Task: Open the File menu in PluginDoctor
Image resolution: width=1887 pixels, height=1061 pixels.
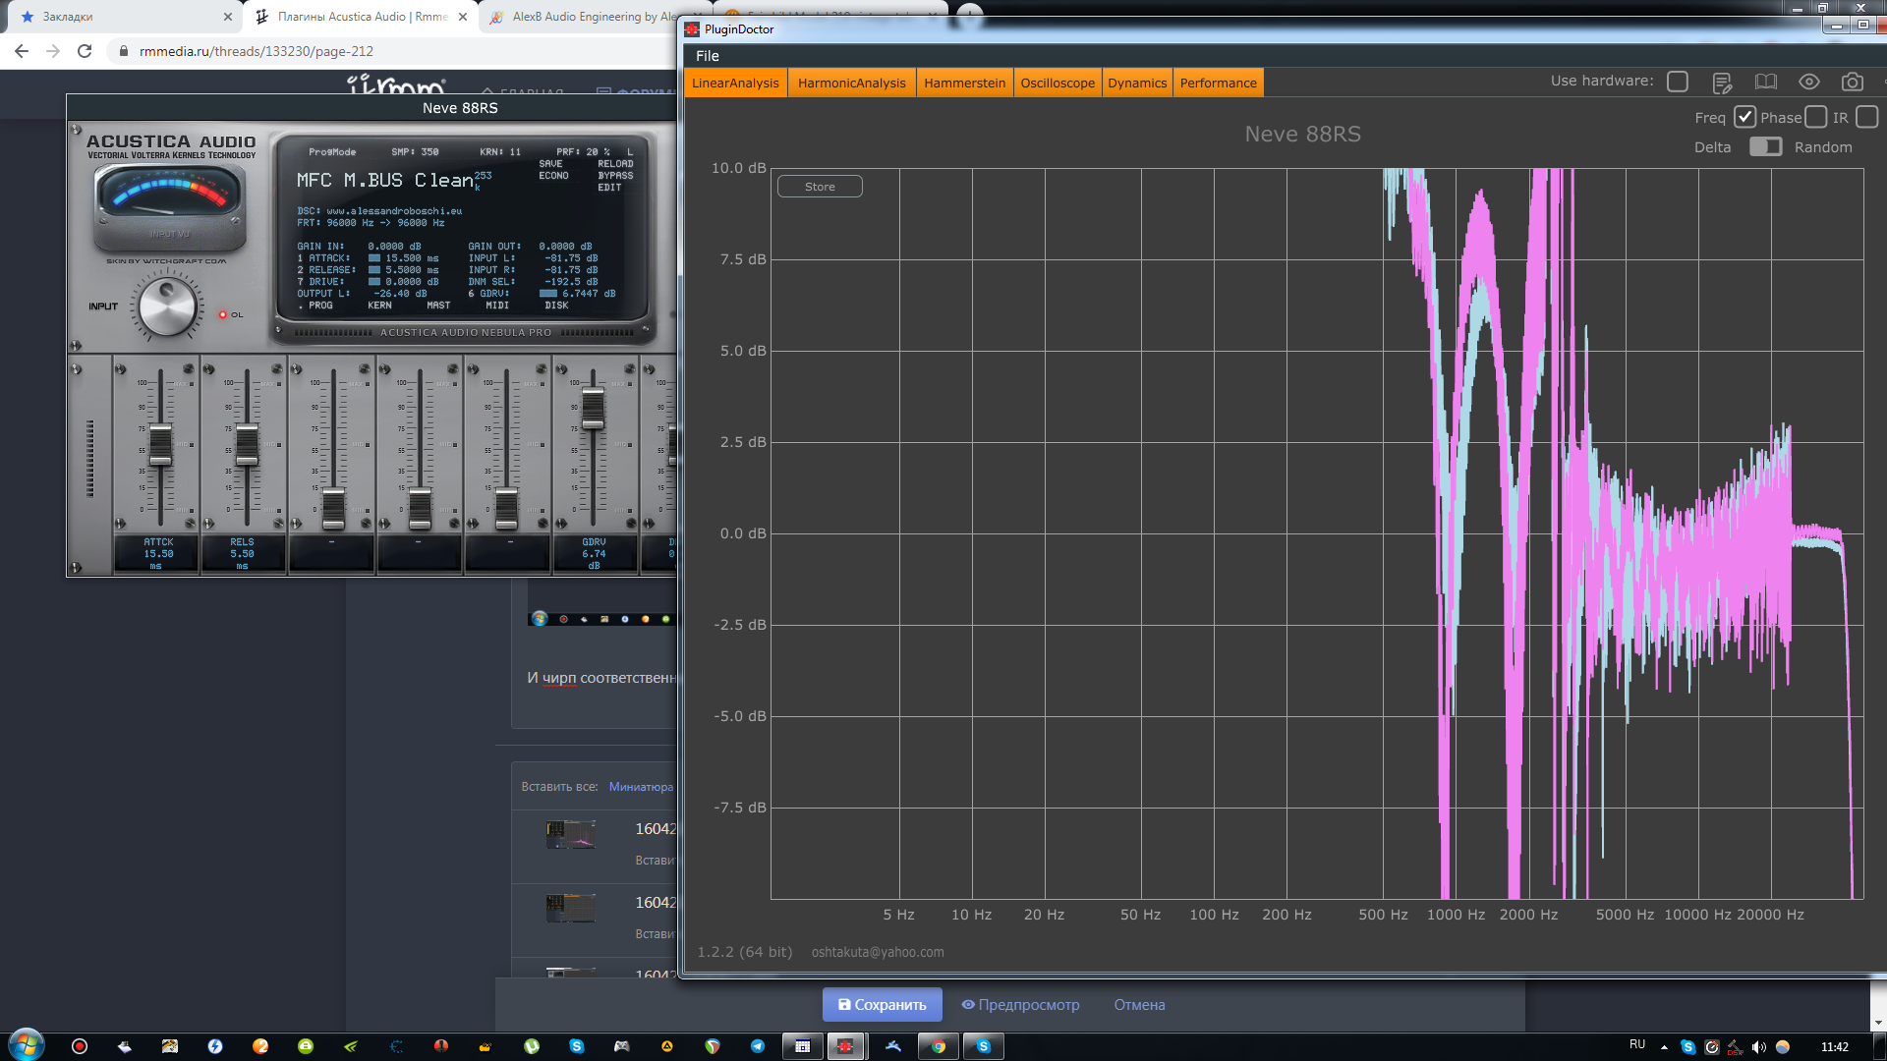Action: 708,56
